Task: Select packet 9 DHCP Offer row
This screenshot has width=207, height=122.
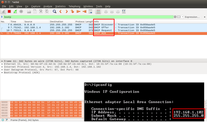Action: [x=103, y=28]
